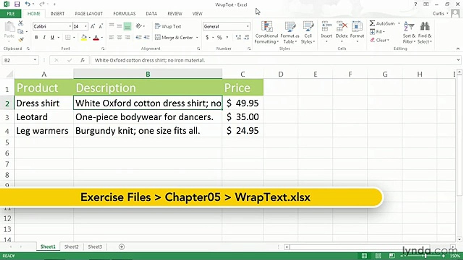This screenshot has width=463, height=260.
Task: Open Conditional Formatting dropdown
Action: [267, 32]
